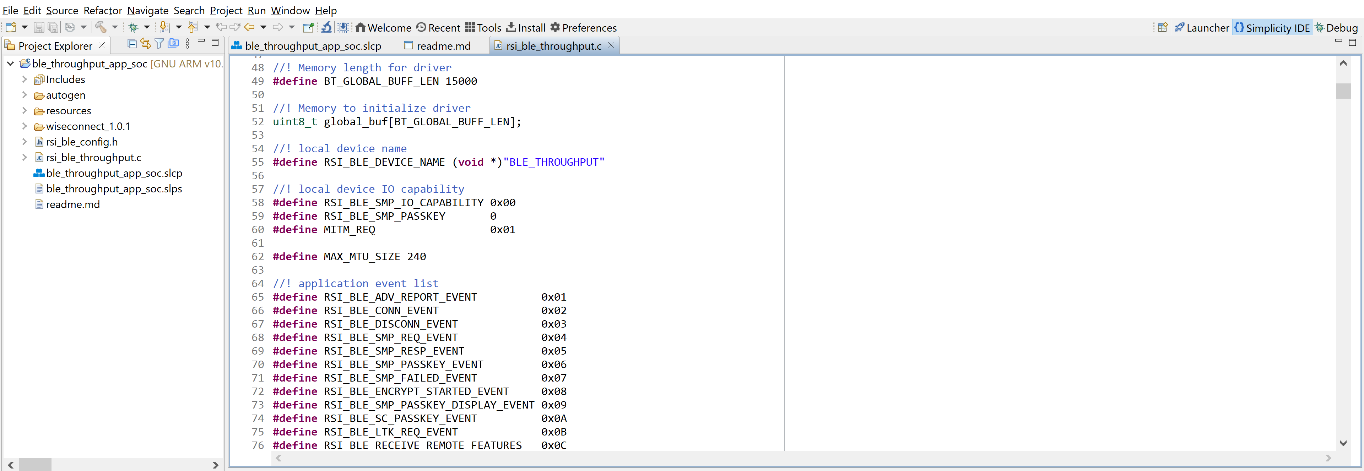This screenshot has width=1364, height=471.
Task: Expand the autogen folder
Action: pos(25,95)
